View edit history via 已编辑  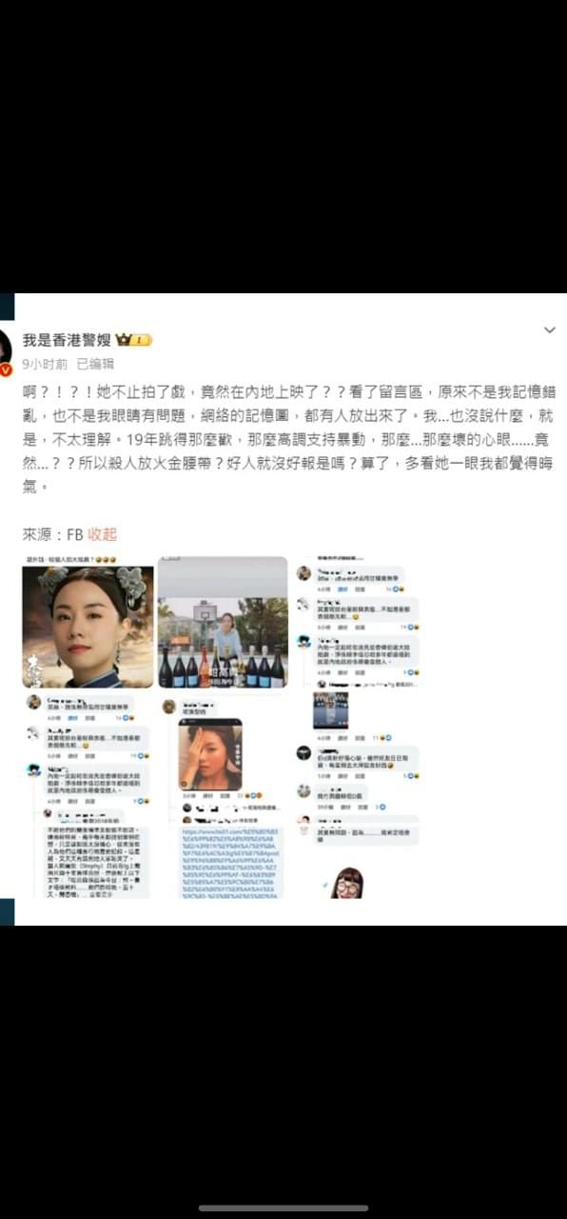[95, 364]
